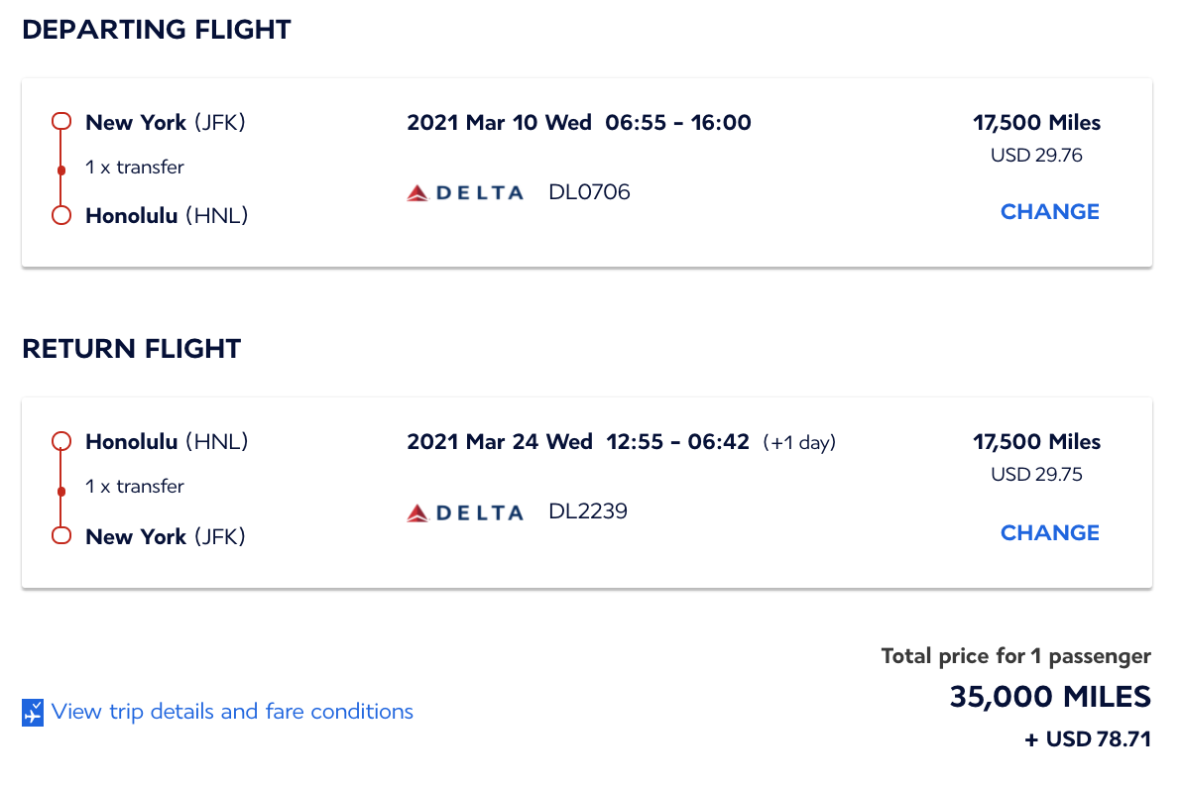Image resolution: width=1184 pixels, height=791 pixels.
Task: Click the airplane icon beside trip details link
Action: click(x=32, y=712)
